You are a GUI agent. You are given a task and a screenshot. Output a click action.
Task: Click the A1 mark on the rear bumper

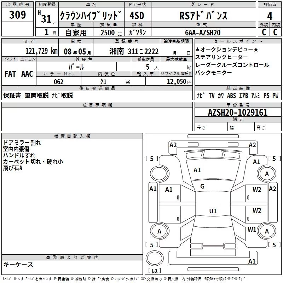click(x=252, y=261)
